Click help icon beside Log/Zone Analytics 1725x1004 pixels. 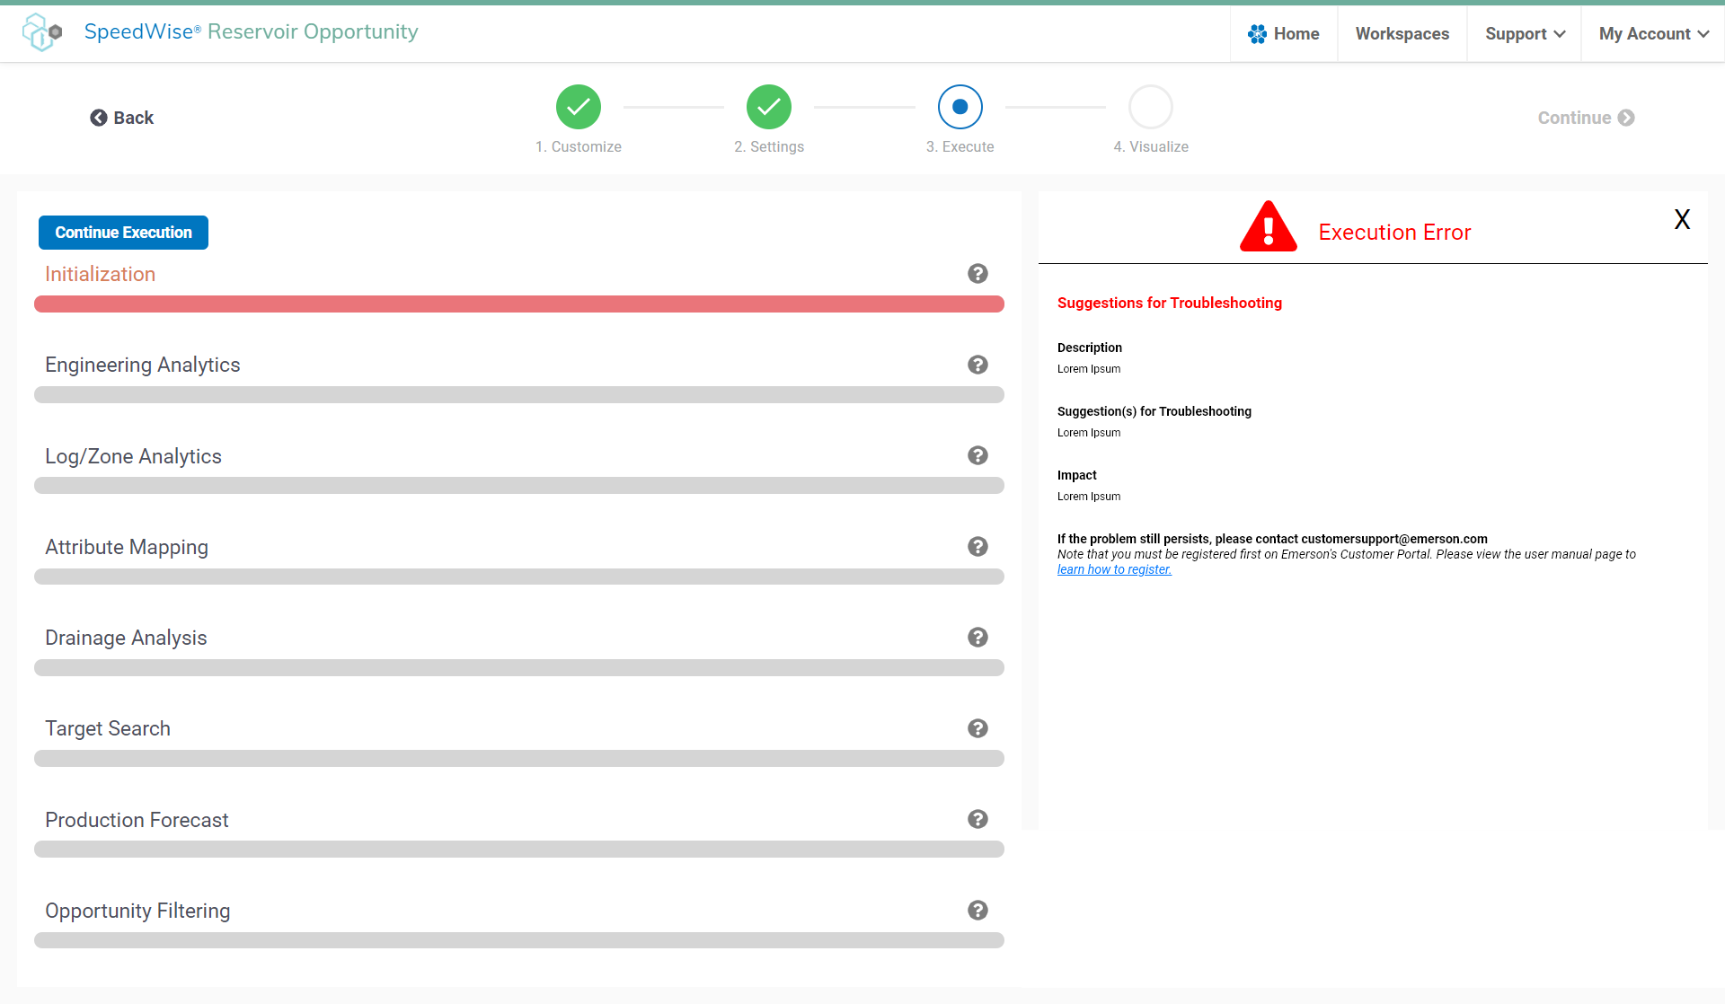(977, 455)
